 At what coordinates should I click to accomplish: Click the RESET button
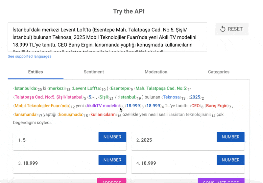pyautogui.click(x=231, y=29)
